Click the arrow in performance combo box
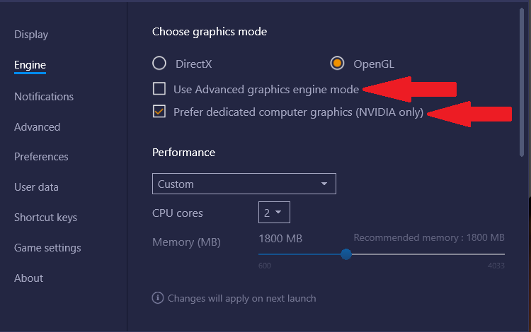 (x=324, y=184)
